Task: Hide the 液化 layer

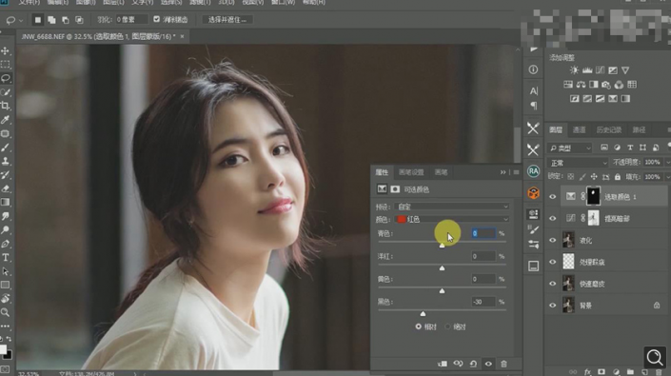Action: 552,241
